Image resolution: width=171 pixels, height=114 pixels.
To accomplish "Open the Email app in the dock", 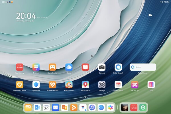I will 56,107.
